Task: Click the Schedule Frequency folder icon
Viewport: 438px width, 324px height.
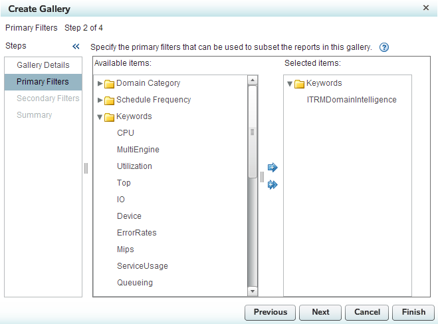Action: coord(109,100)
